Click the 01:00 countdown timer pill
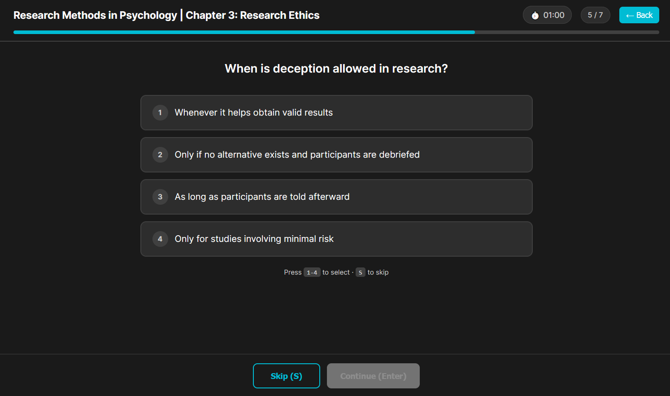The image size is (670, 396). click(547, 15)
